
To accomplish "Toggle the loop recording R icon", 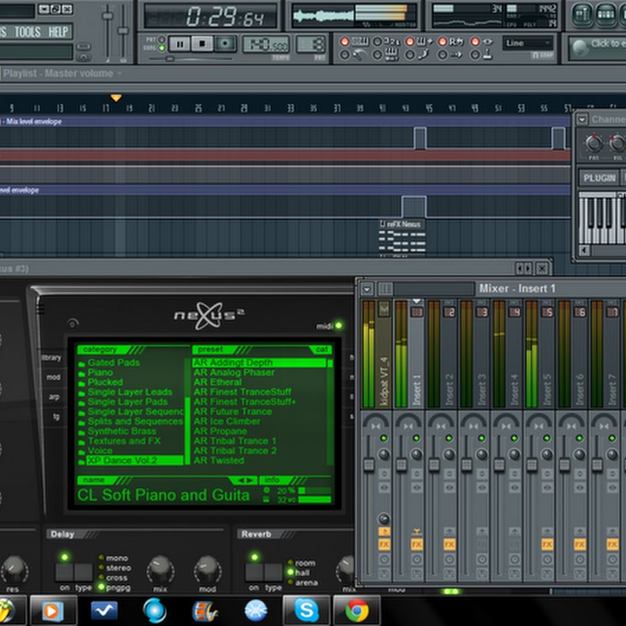I will 456,42.
